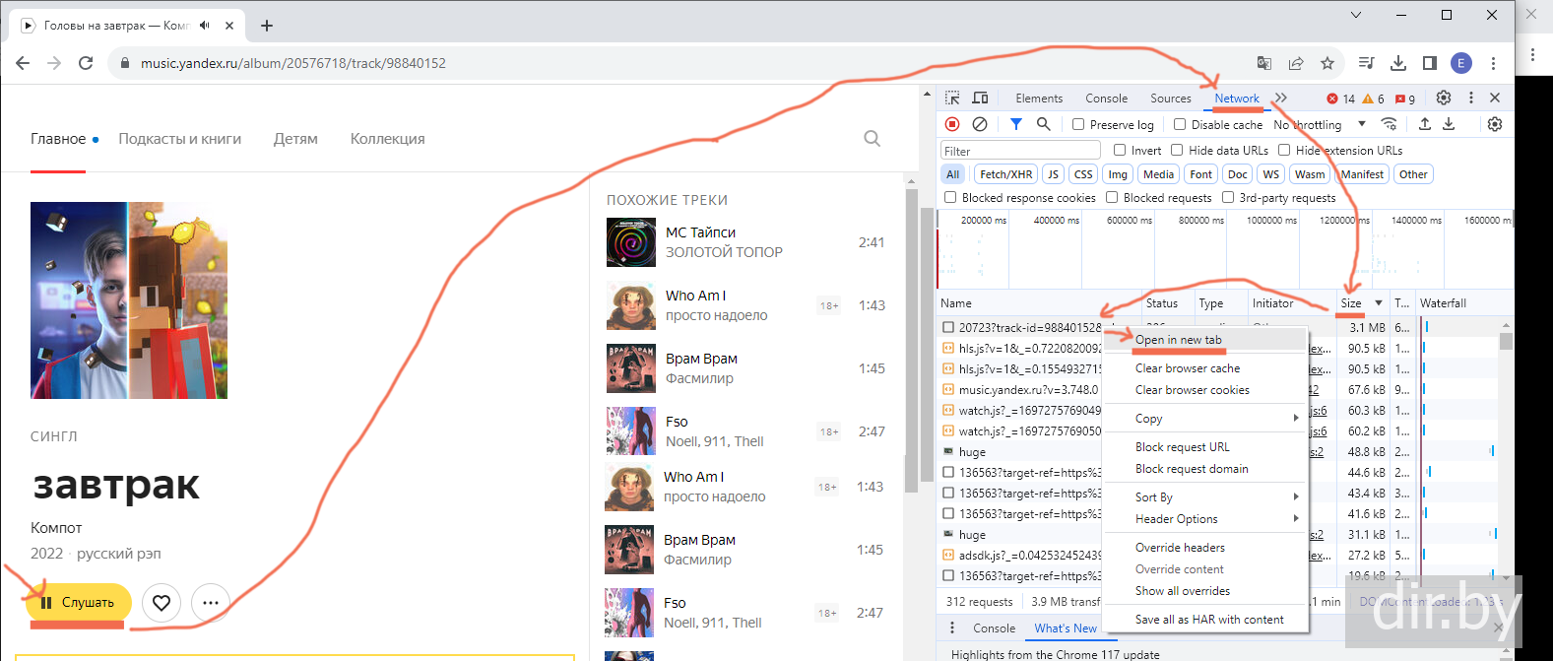The height and width of the screenshot is (661, 1553).
Task: Like the track with the heart icon
Action: pyautogui.click(x=162, y=603)
